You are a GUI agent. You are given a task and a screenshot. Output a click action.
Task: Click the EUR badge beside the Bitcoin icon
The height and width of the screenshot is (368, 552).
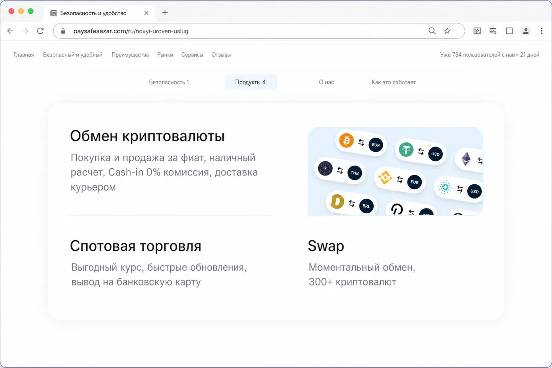376,145
